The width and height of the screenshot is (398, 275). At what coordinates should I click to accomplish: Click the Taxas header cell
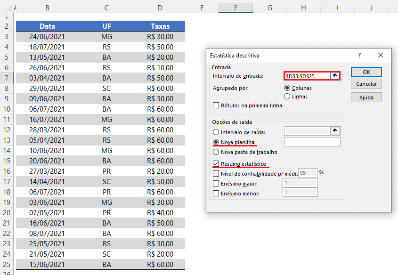pos(160,26)
